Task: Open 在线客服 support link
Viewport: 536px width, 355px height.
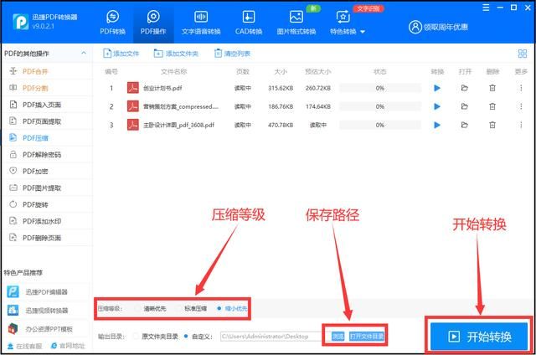Action: 24,346
